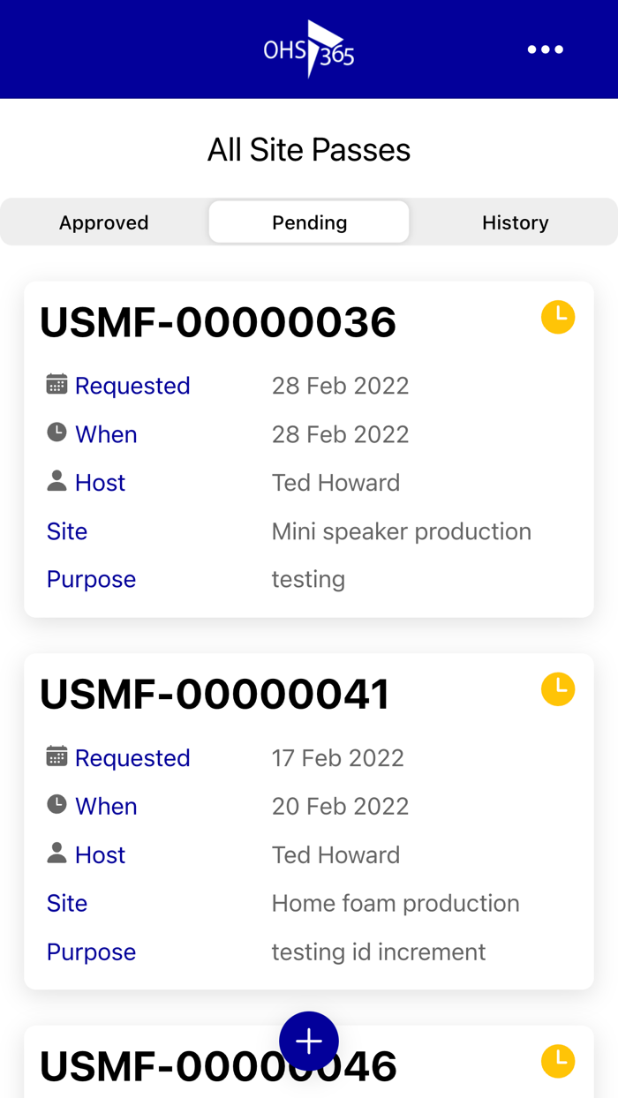
Task: Click pending clock icon on USMF-00000046
Action: [x=558, y=1061]
